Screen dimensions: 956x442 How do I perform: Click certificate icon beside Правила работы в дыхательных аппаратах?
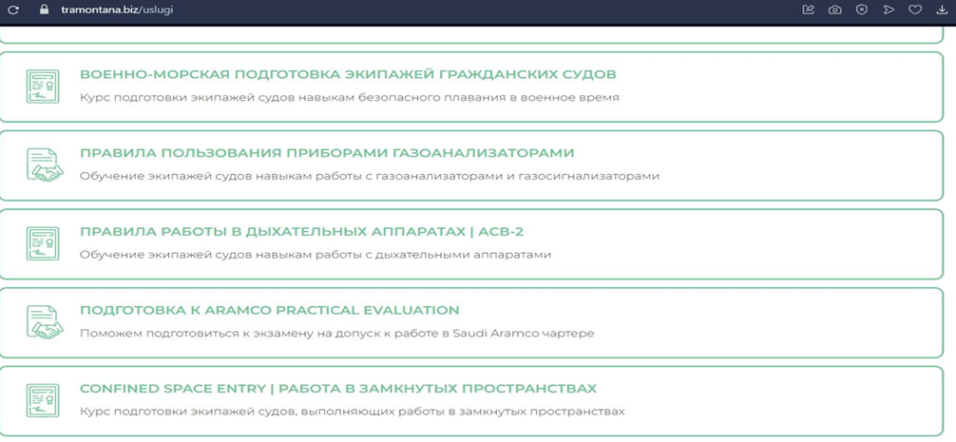pyautogui.click(x=43, y=244)
